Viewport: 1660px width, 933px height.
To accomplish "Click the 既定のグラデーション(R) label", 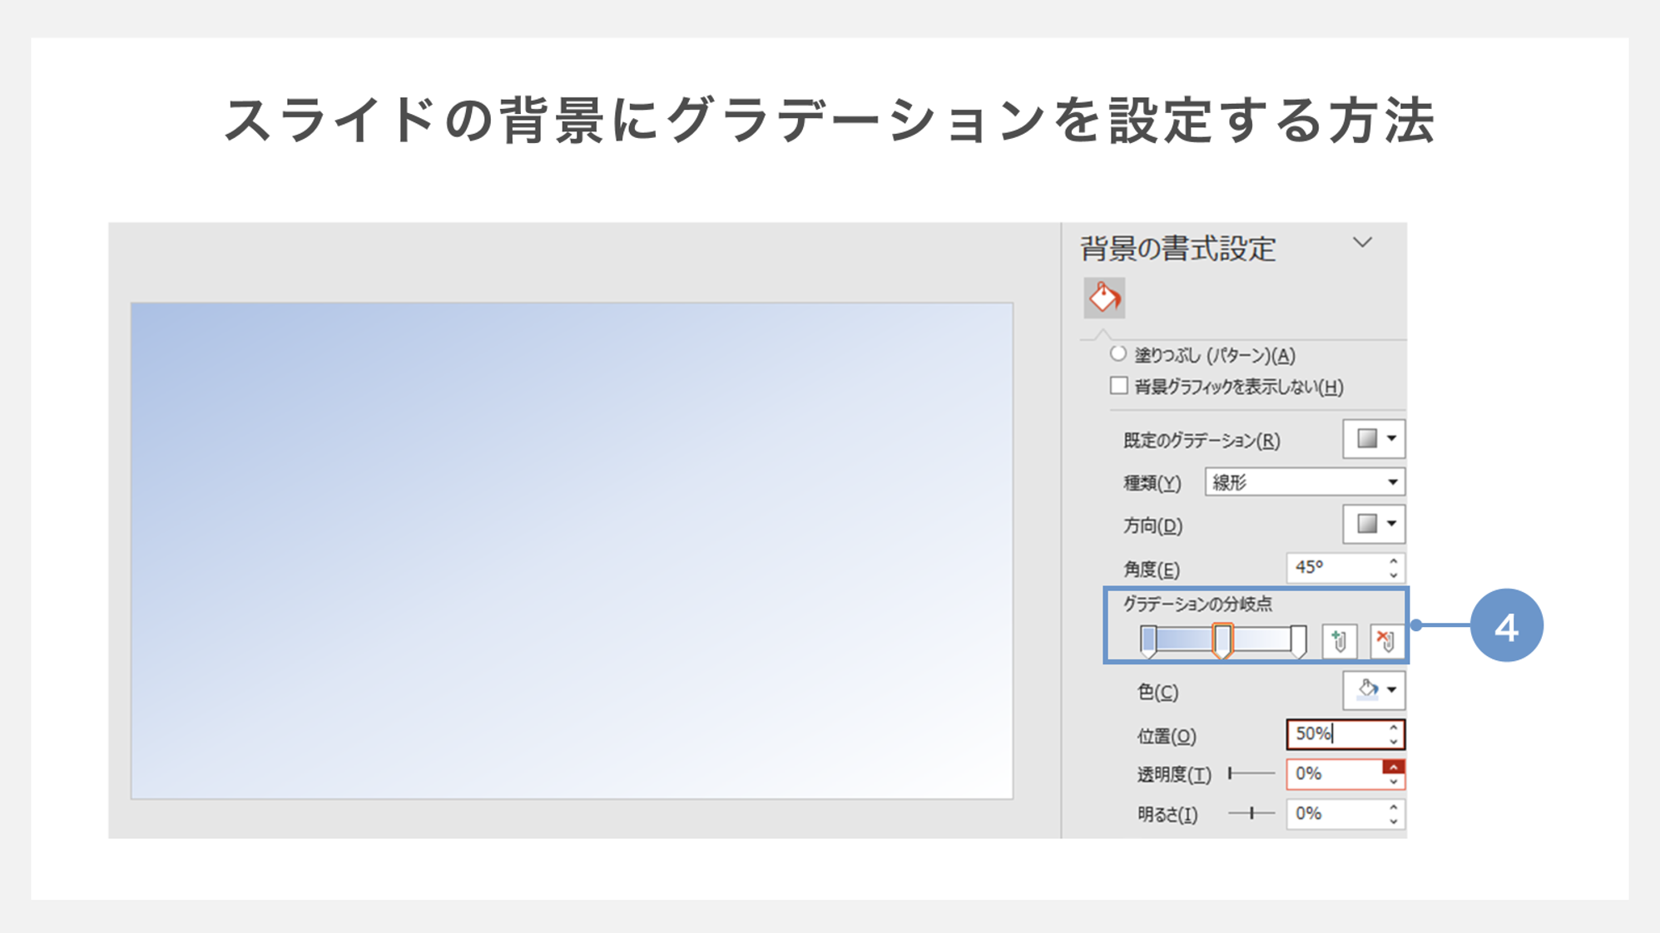I will click(x=1202, y=441).
